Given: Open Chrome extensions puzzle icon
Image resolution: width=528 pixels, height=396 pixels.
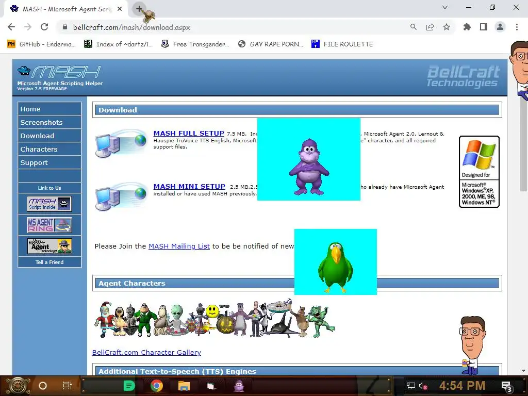Looking at the screenshot, I should 467,27.
